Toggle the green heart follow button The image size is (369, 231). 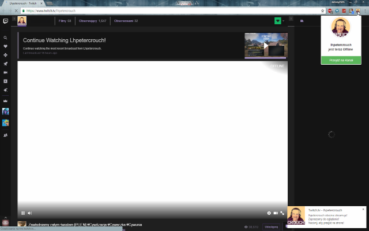278,21
